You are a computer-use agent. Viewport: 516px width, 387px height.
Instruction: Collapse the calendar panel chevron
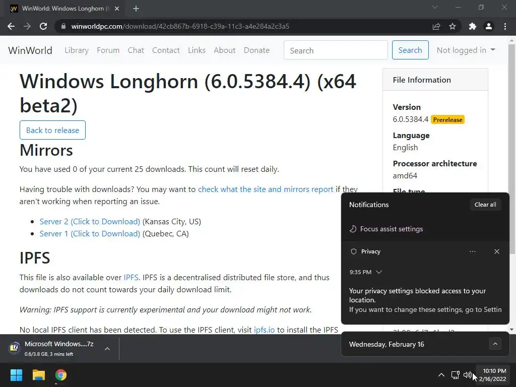[495, 344]
